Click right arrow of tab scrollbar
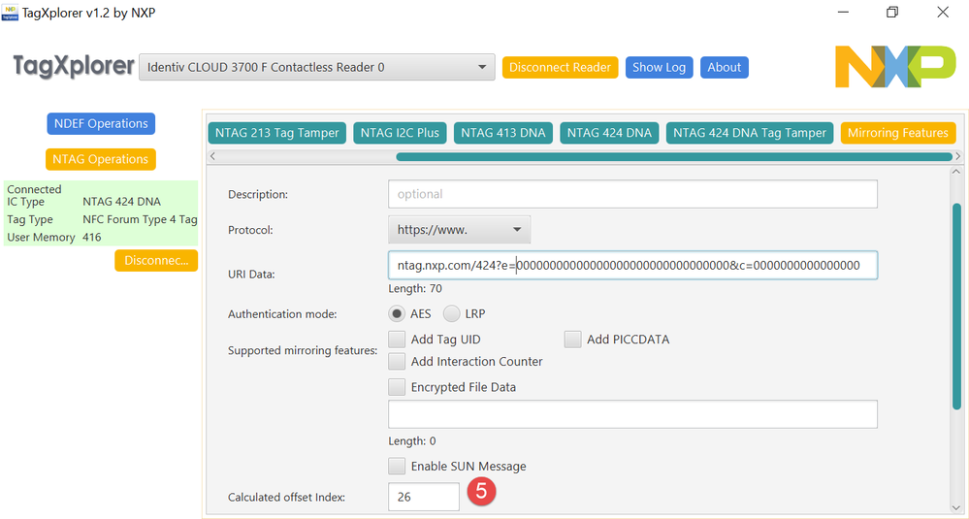969x519 pixels. pyautogui.click(x=958, y=157)
